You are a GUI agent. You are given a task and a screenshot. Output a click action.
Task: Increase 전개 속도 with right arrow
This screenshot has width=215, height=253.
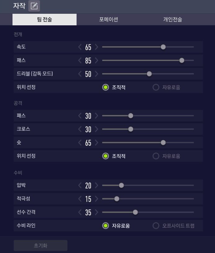click(97, 47)
